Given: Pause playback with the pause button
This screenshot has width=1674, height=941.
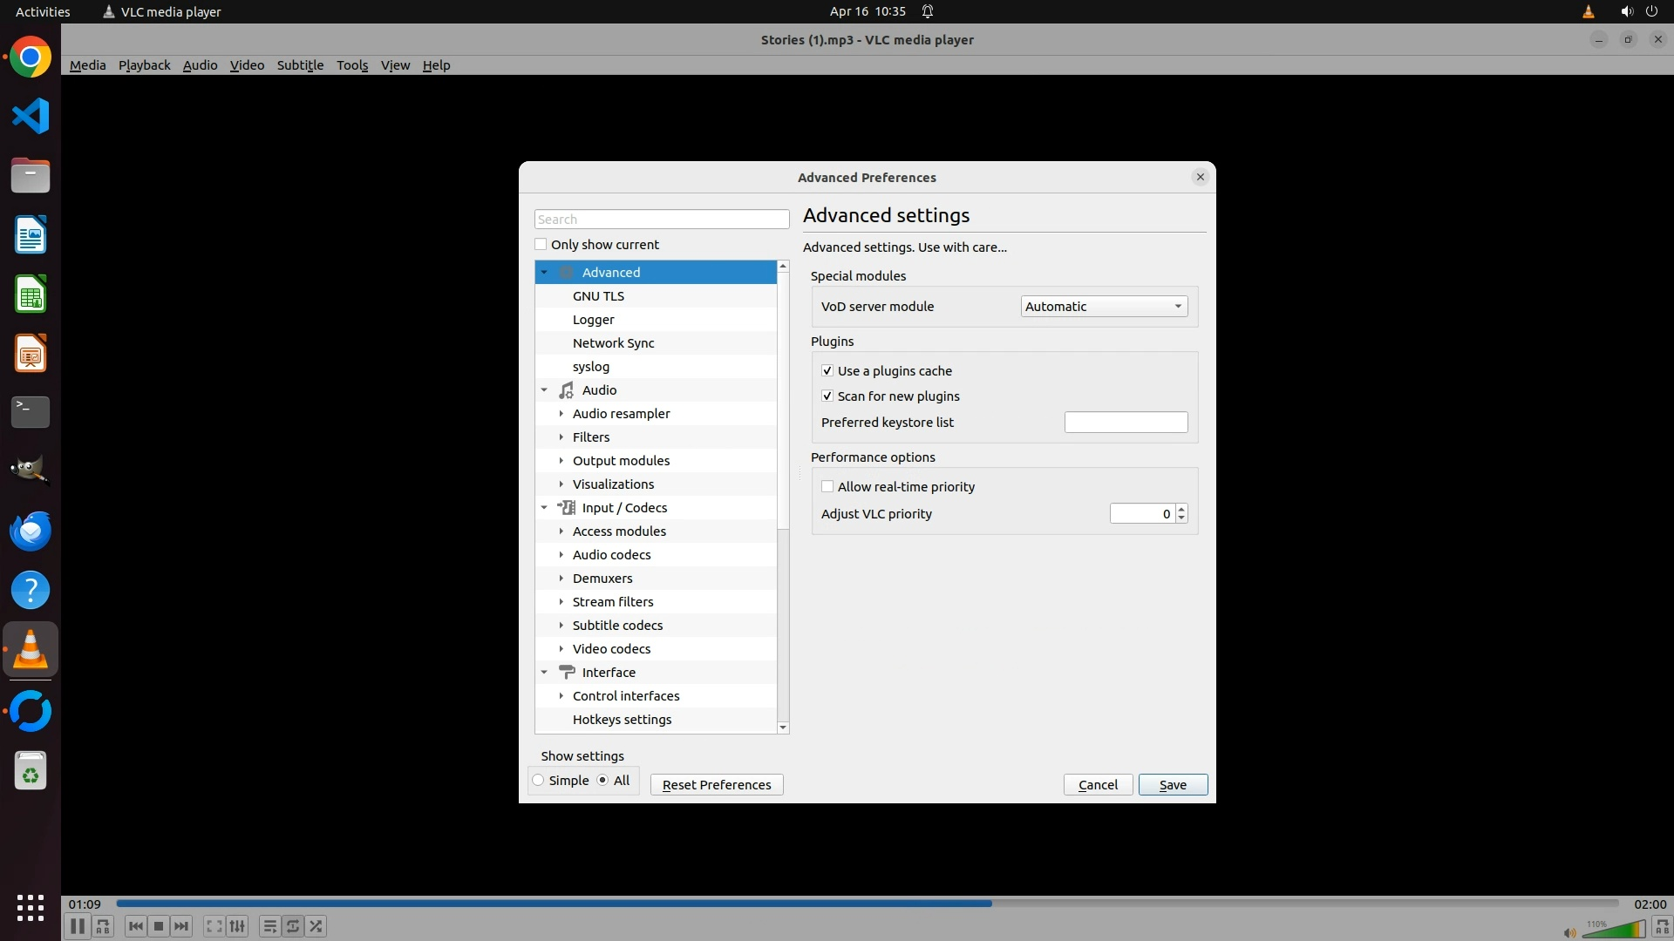Looking at the screenshot, I should point(77,926).
